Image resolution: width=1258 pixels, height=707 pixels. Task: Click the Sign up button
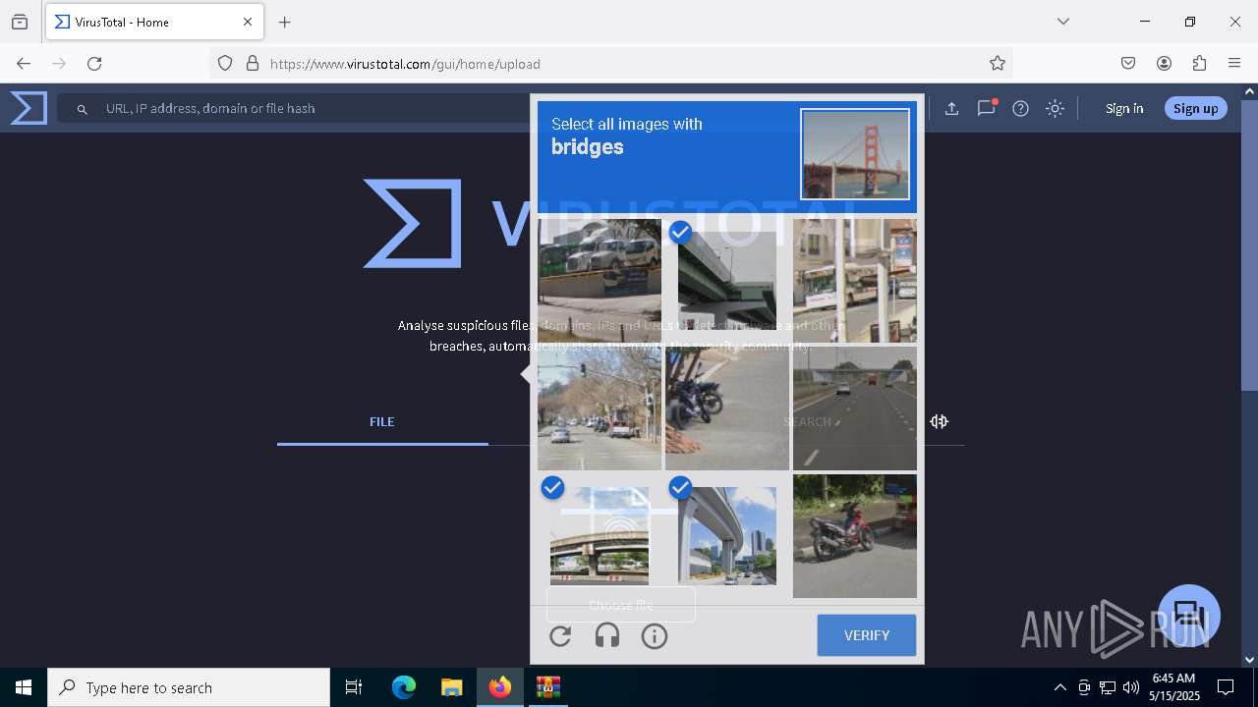point(1195,109)
